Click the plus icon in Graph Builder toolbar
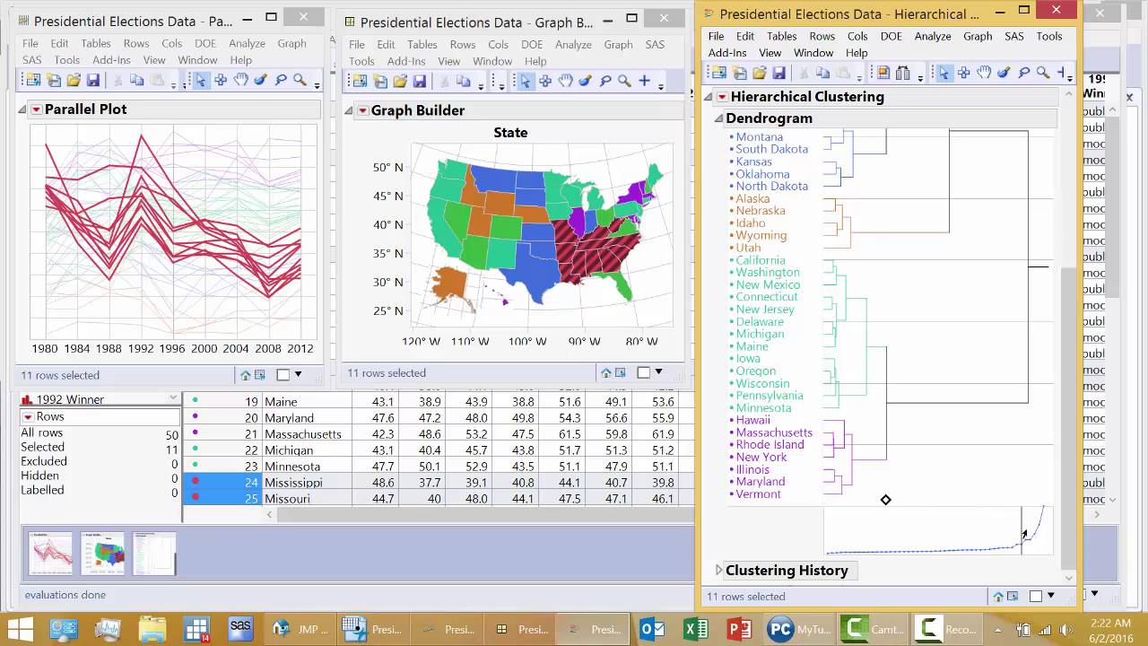 click(x=644, y=81)
